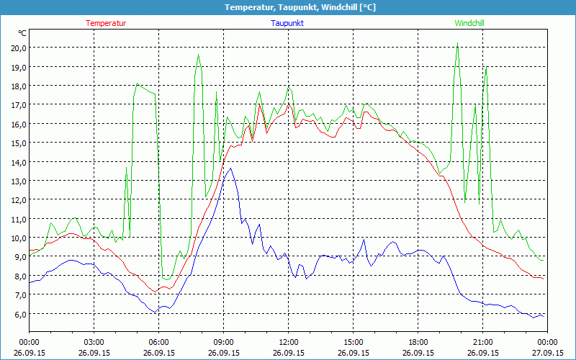Click the '14,0' y-axis value
The image size is (576, 360).
[x=19, y=162]
